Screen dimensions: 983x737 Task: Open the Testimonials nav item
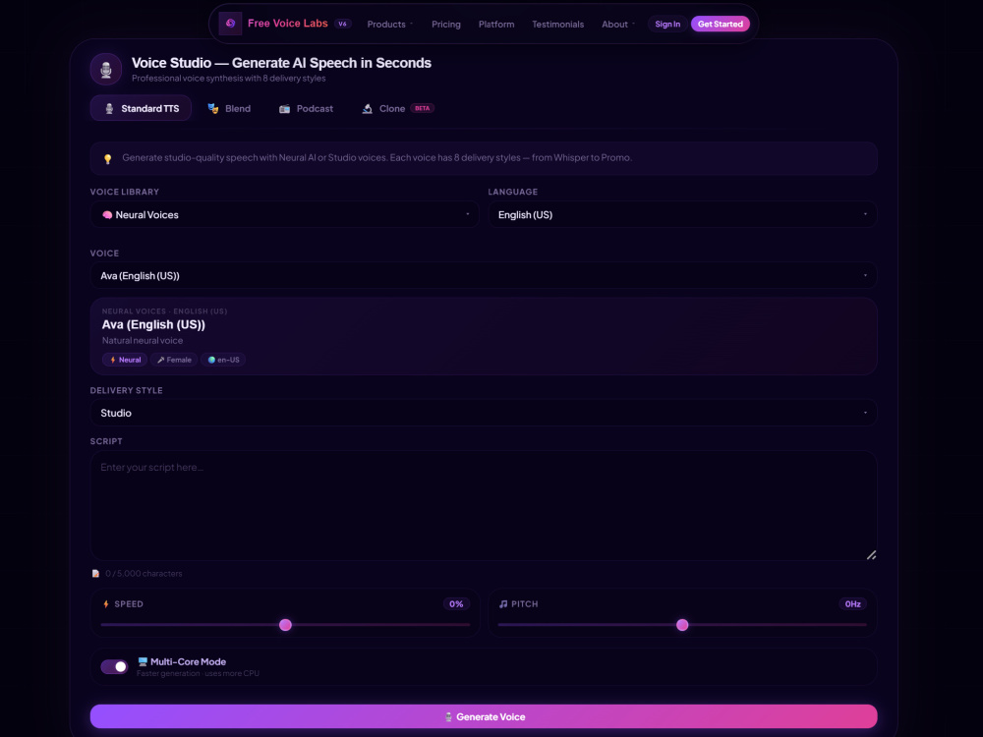pos(558,24)
